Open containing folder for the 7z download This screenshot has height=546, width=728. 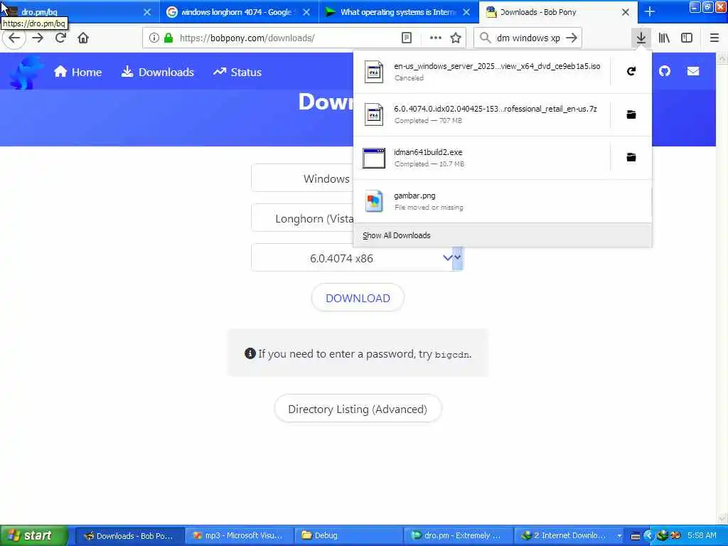[631, 114]
